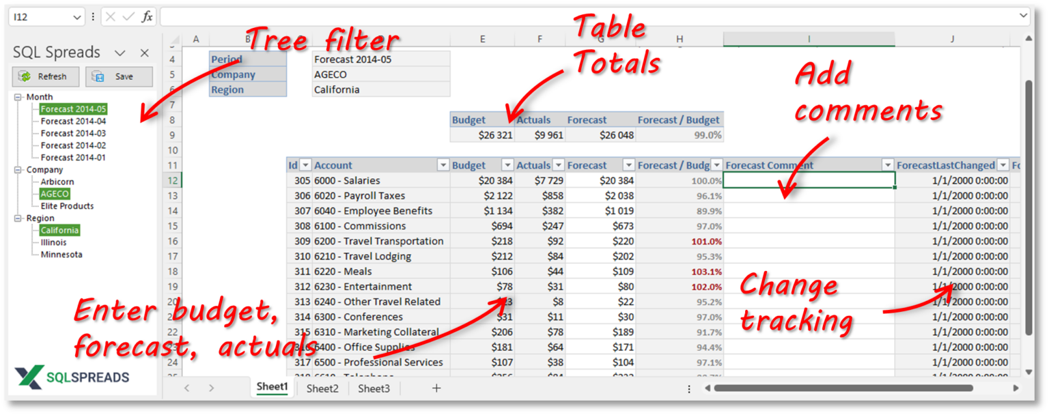Open the sheet tabs overflow ellipsis icon
Image resolution: width=1049 pixels, height=415 pixels.
(689, 388)
